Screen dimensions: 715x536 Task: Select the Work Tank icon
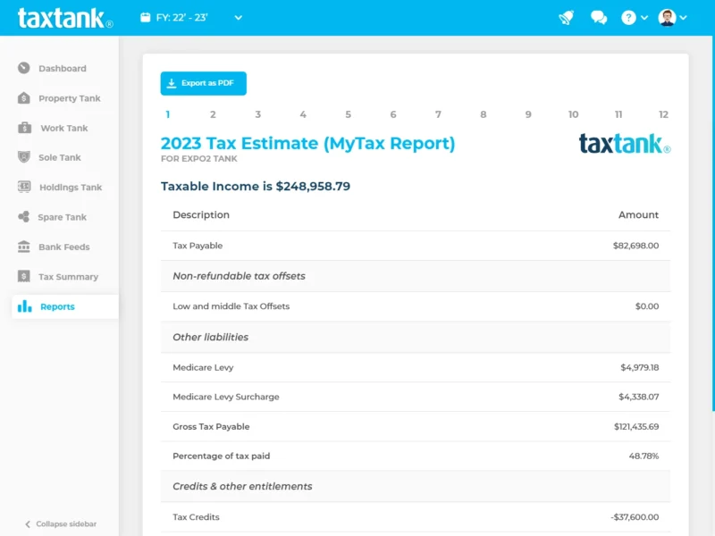pyautogui.click(x=22, y=128)
